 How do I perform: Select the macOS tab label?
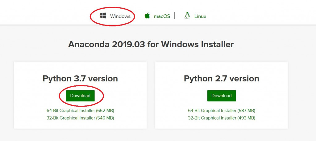162,16
